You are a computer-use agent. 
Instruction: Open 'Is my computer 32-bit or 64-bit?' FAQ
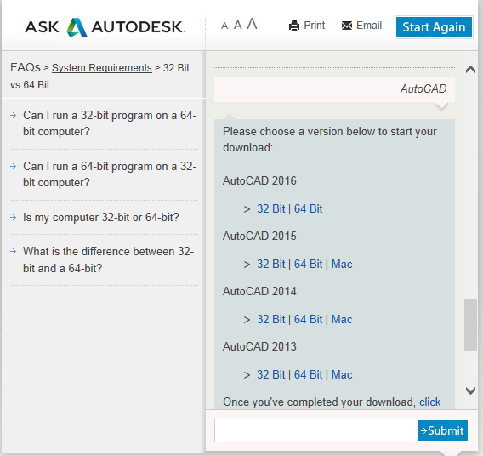100,218
